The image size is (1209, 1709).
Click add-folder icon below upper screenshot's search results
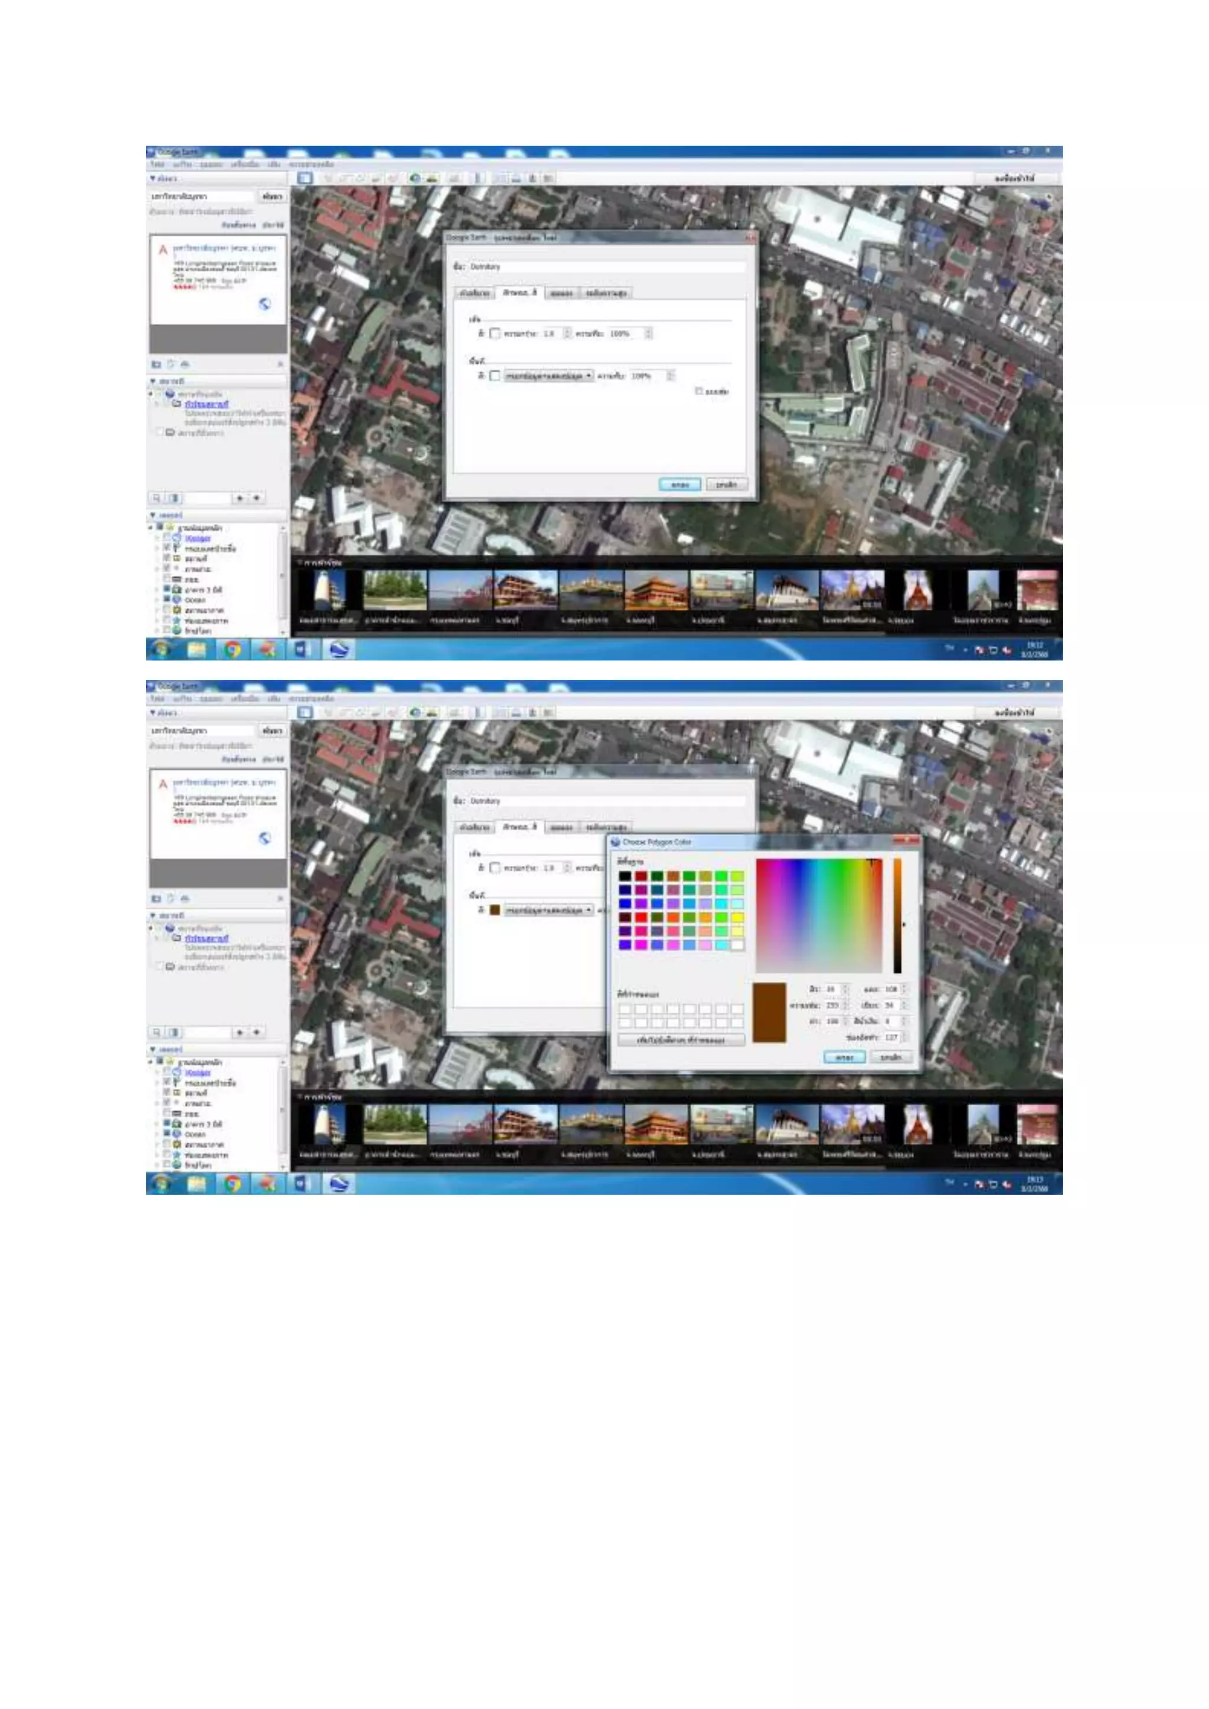click(156, 364)
